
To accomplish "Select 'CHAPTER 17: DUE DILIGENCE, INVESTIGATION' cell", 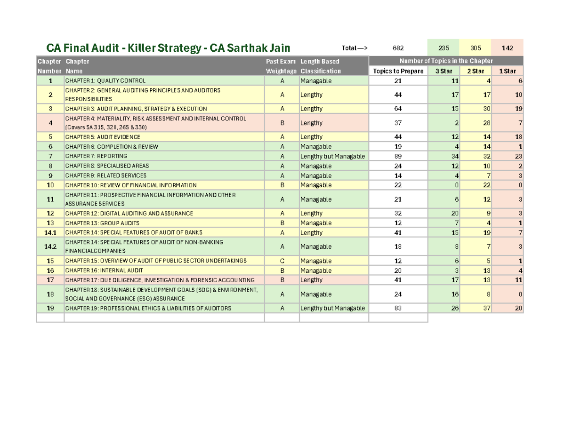I will point(164,280).
